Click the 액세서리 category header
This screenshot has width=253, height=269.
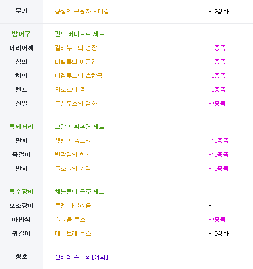[x=22, y=127]
